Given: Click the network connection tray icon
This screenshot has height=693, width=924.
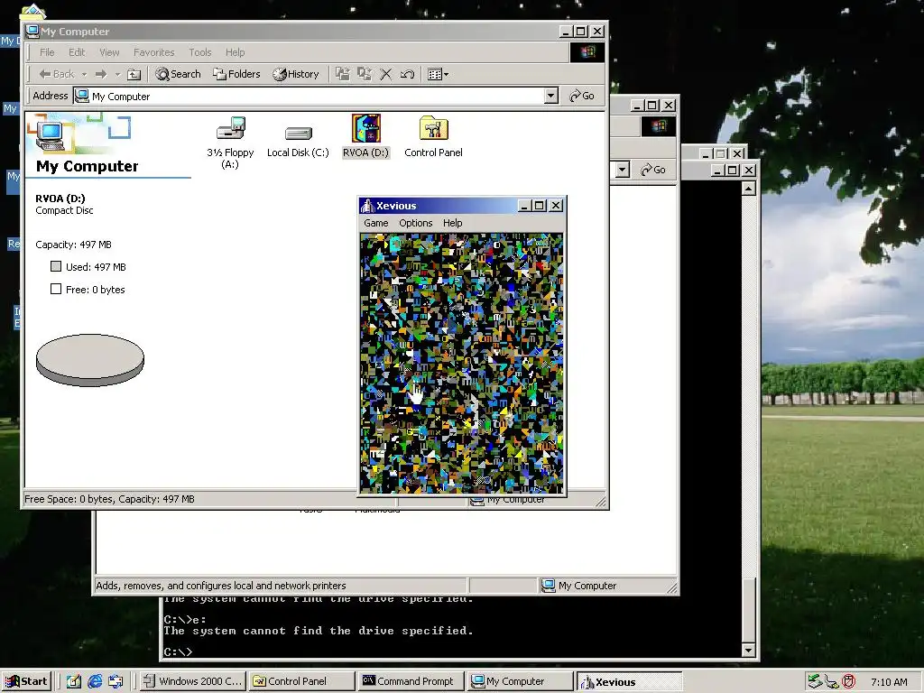Looking at the screenshot, I should click(831, 682).
